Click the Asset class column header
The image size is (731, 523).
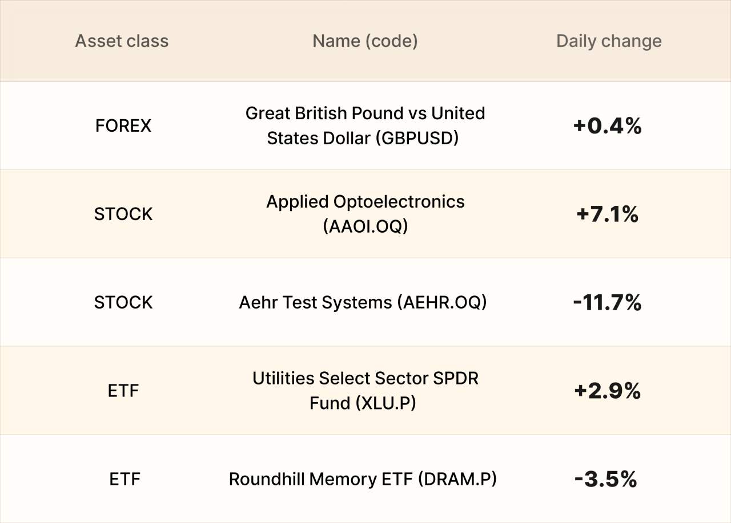click(122, 41)
